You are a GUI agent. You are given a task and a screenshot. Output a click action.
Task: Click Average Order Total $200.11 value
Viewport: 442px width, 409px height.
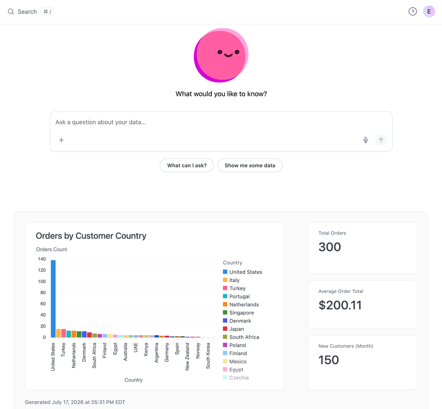(x=340, y=305)
